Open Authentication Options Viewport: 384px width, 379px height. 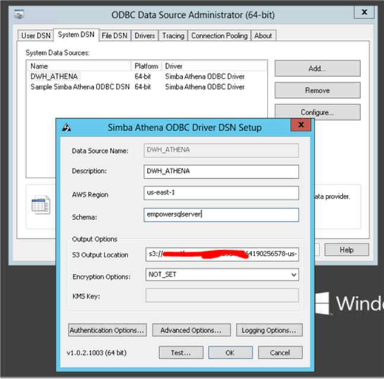click(x=107, y=330)
